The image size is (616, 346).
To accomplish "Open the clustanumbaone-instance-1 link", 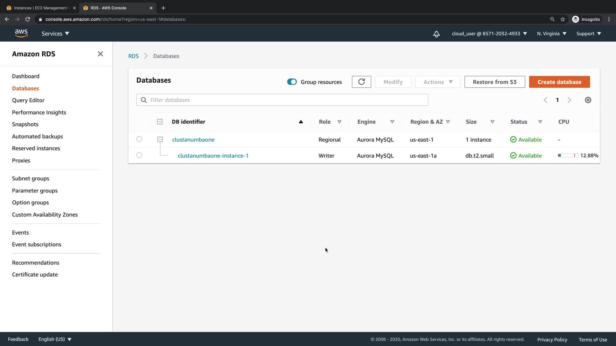I will click(213, 156).
